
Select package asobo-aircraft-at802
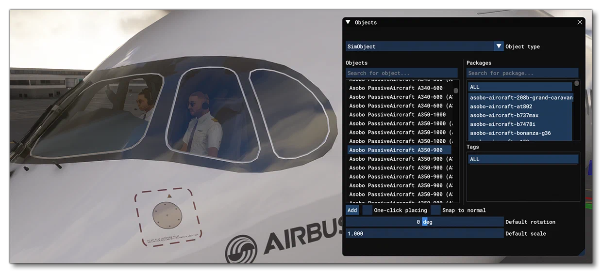pyautogui.click(x=520, y=106)
